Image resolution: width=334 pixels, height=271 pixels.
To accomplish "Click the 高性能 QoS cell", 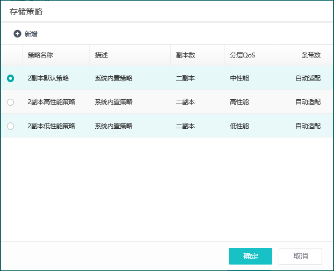I will (239, 102).
